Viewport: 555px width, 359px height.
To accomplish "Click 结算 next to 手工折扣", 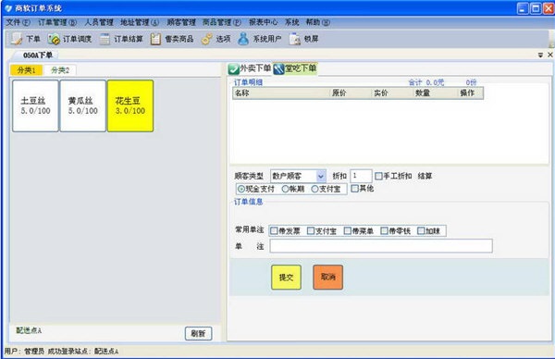I will point(425,176).
